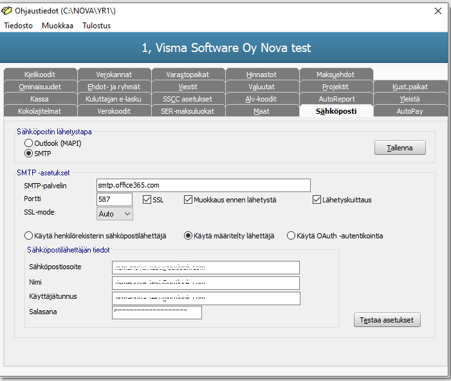This screenshot has height=381, width=451.
Task: Open the SSL-mode dropdown
Action: point(115,214)
